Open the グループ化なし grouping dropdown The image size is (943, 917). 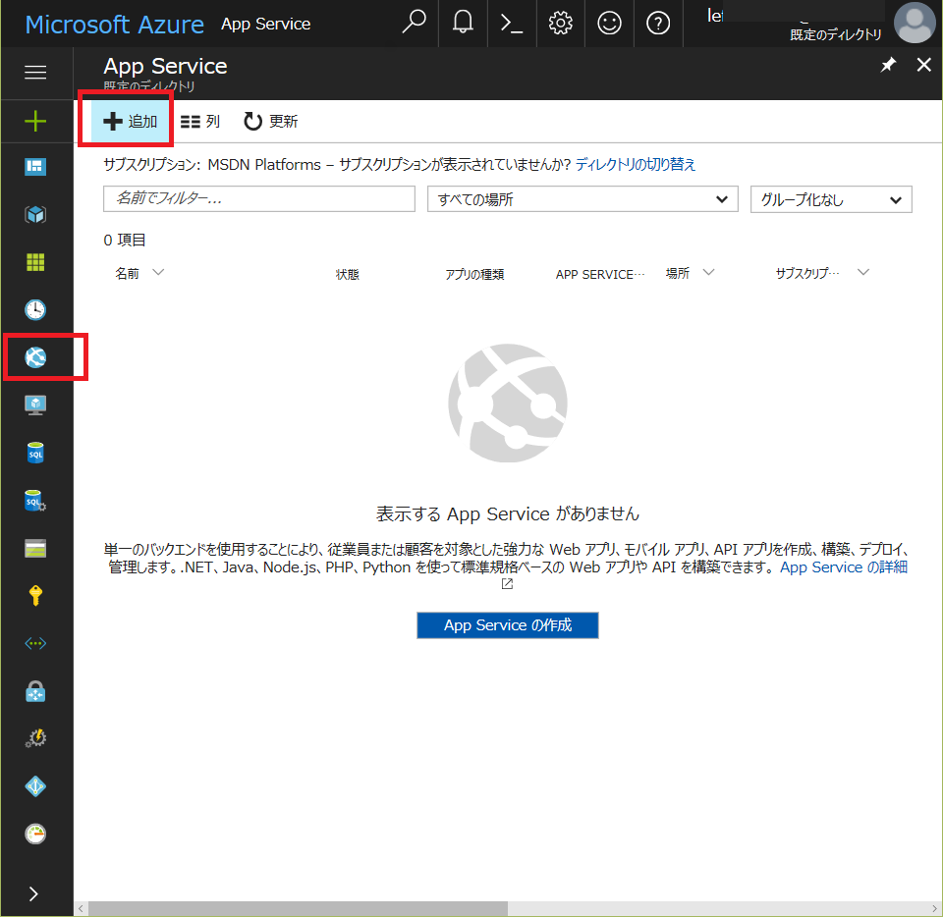coord(831,199)
